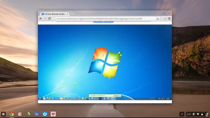Screen dimensions: 210x118
Task: Go back using the browser back arrow
Action: pyautogui.click(x=41, y=19)
